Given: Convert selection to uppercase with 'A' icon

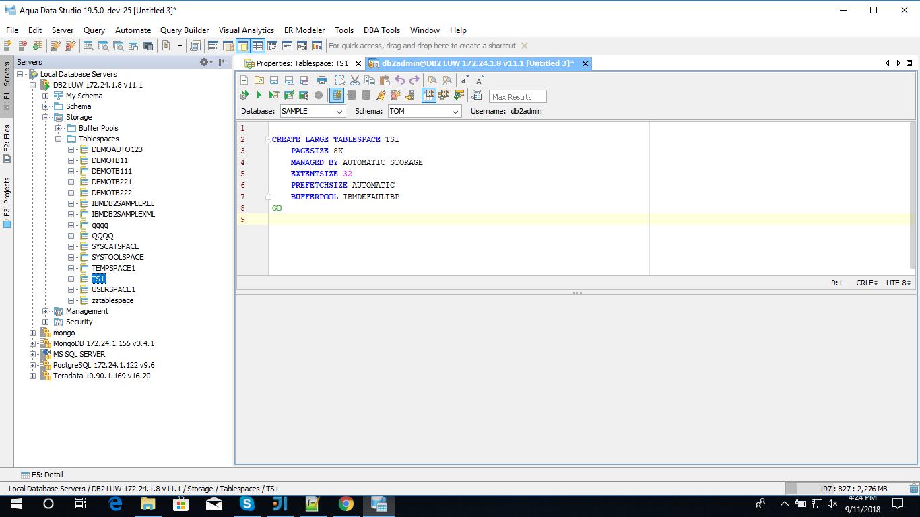Looking at the screenshot, I should click(480, 80).
